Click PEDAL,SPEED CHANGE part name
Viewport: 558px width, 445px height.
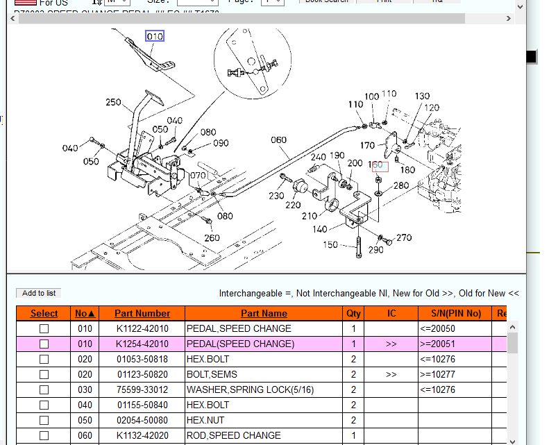(239, 328)
